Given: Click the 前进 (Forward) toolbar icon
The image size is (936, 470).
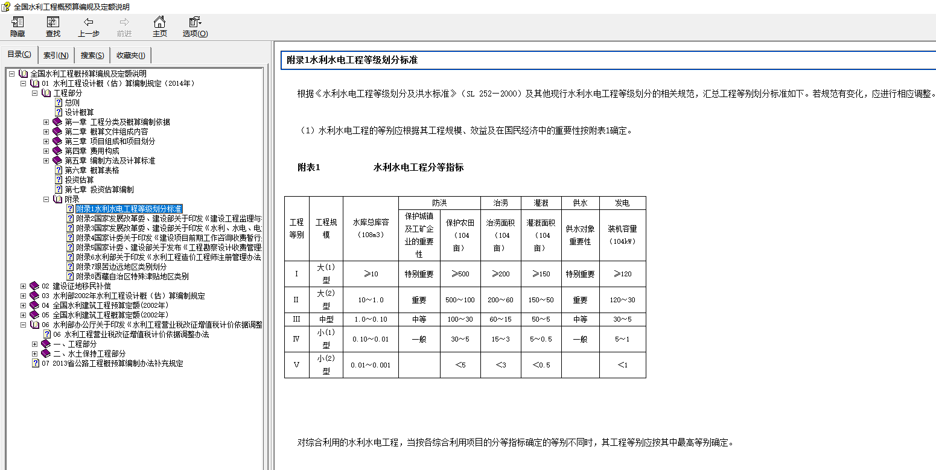Looking at the screenshot, I should [124, 27].
